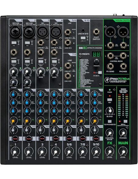
Task: Click the channel 1 HI EQ knob
Action: pos(13,94)
